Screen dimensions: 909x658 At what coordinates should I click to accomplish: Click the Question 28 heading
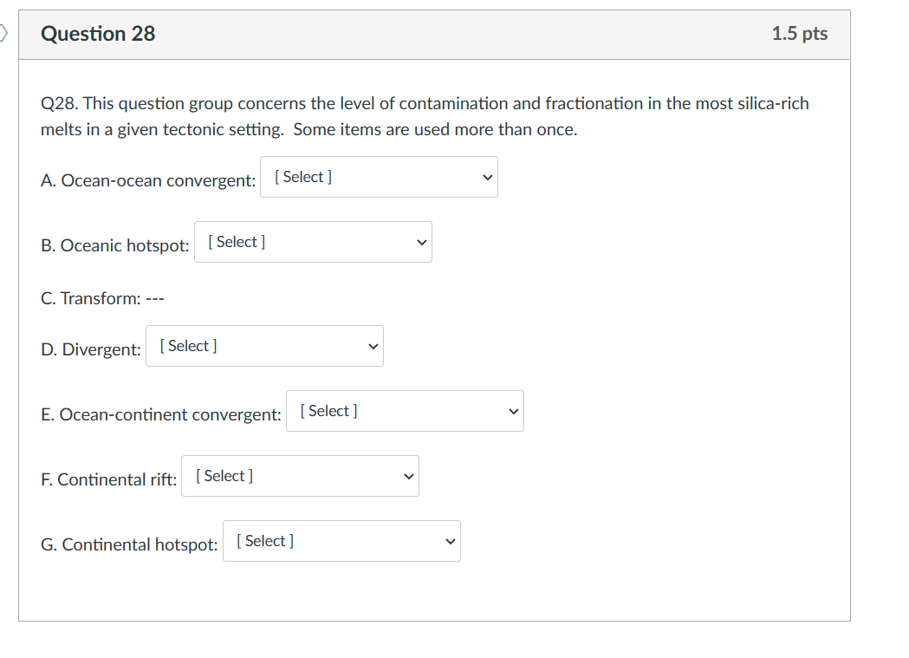tap(98, 34)
